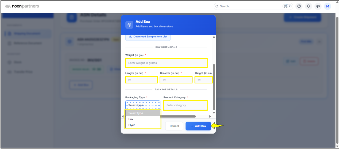Open the Packaging Type dropdown
Screen dimensions: 340x149
click(143, 105)
